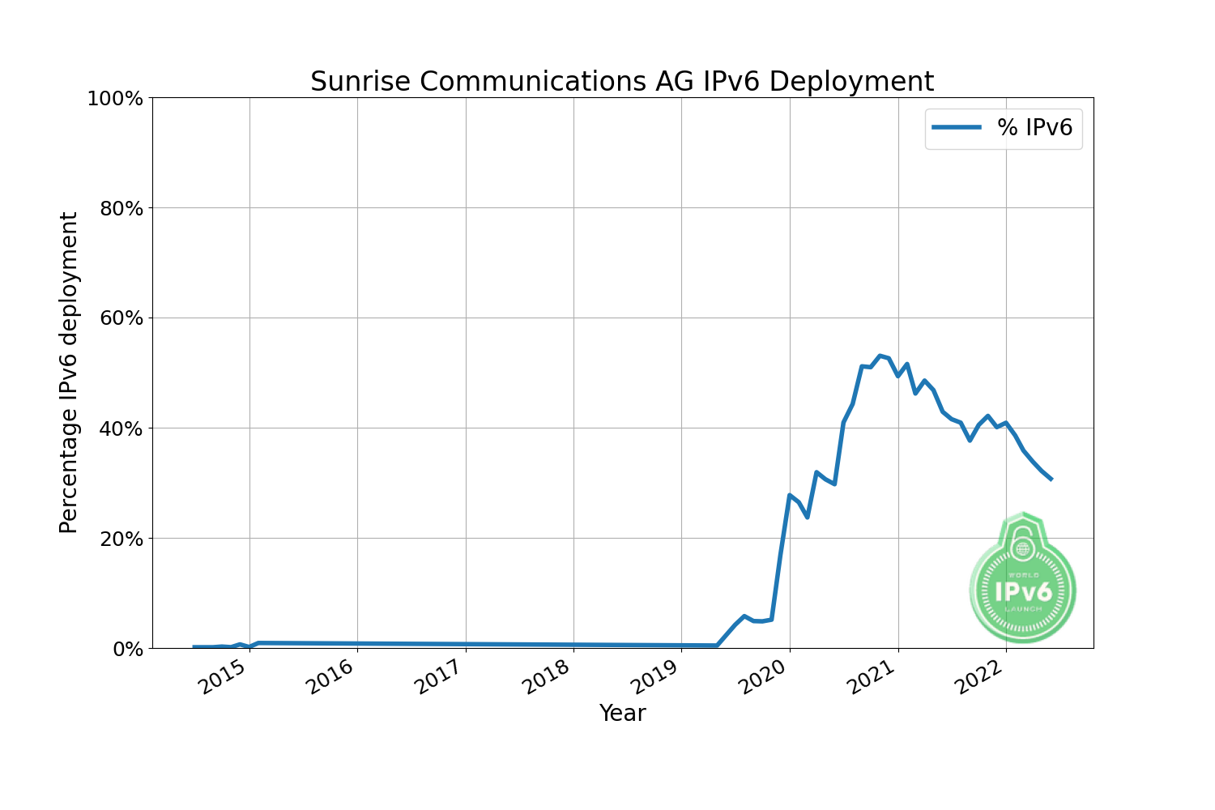Click the 60% y-axis tick label
The width and height of the screenshot is (1215, 810).
pyautogui.click(x=120, y=318)
